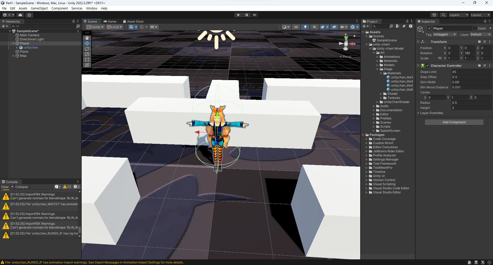493x265 pixels.
Task: Collapse the Player object in Hierarchy
Action: coord(14,43)
